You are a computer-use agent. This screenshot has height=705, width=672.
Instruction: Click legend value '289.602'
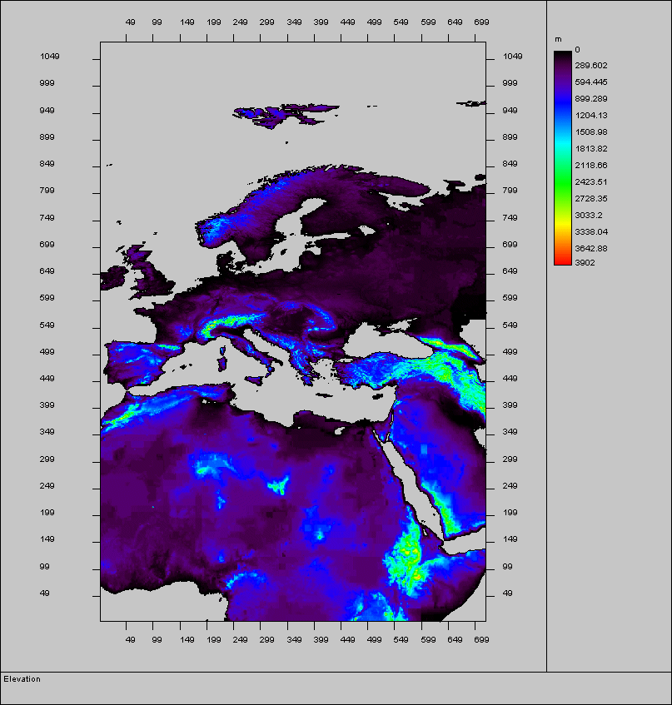click(x=591, y=66)
